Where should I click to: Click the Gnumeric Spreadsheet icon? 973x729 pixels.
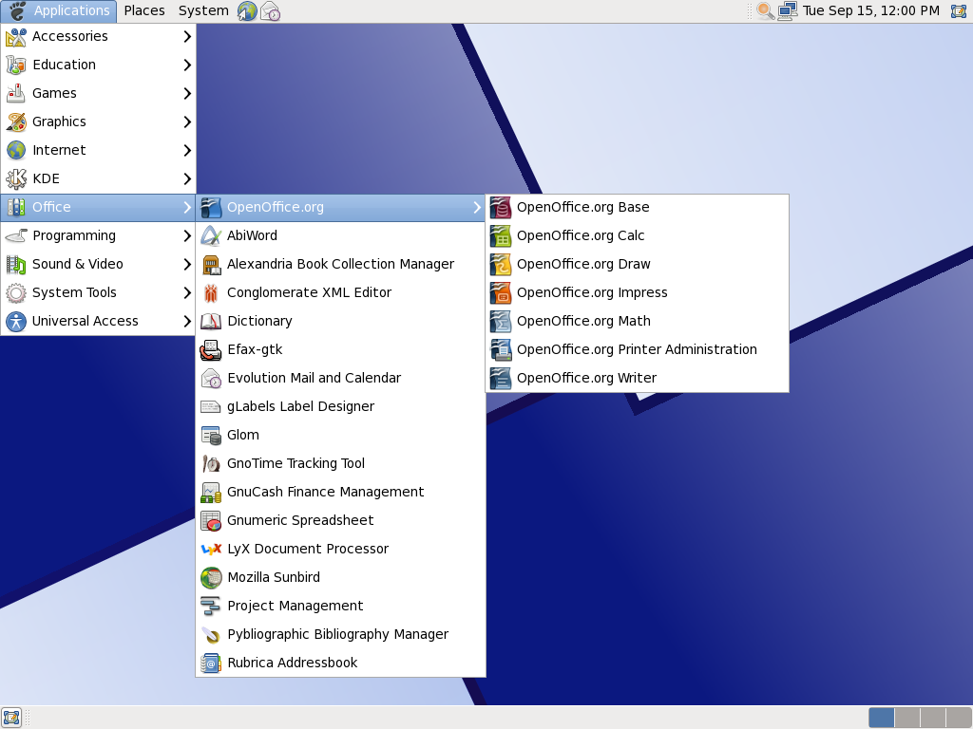(211, 521)
